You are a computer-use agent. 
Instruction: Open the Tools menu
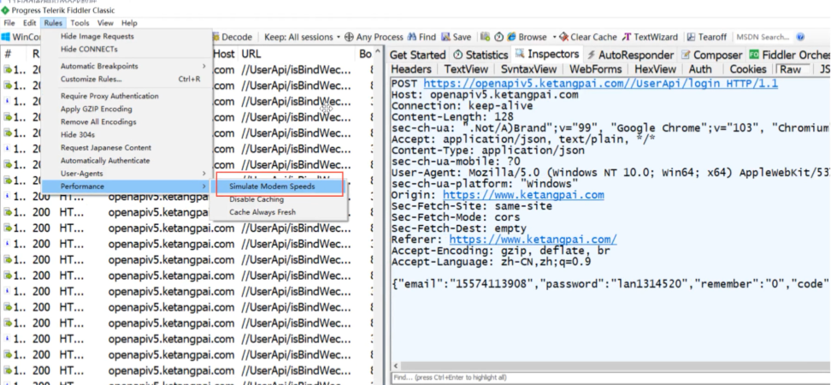[80, 23]
